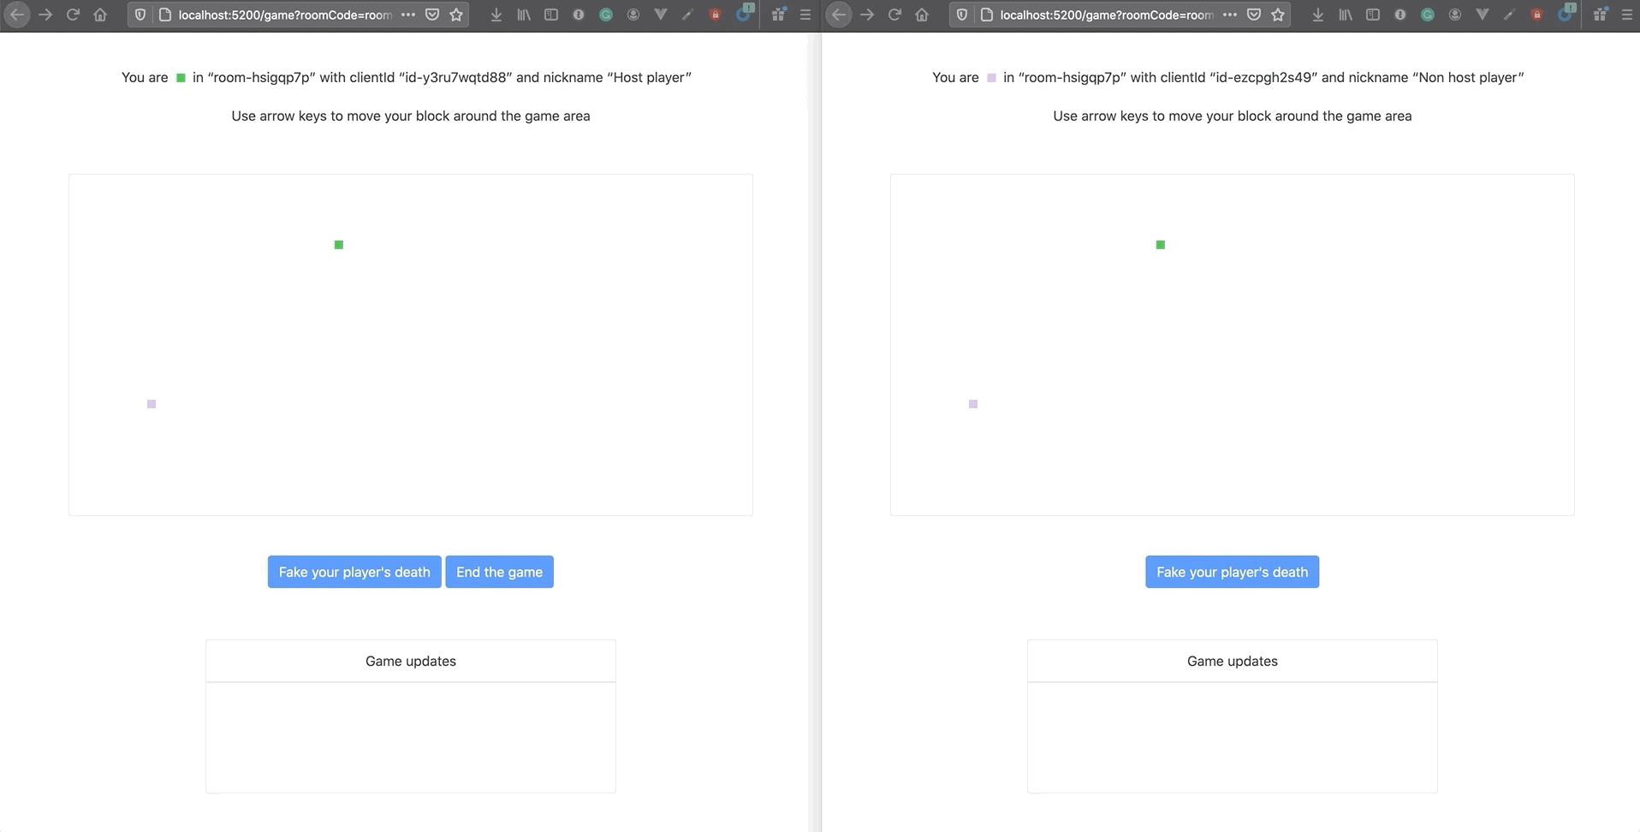Click 'Game updates' header in Non host page
1640x832 pixels.
pos(1233,661)
